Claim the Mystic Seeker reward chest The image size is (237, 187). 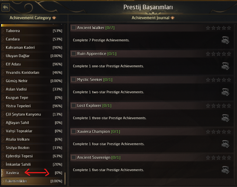click(225, 92)
